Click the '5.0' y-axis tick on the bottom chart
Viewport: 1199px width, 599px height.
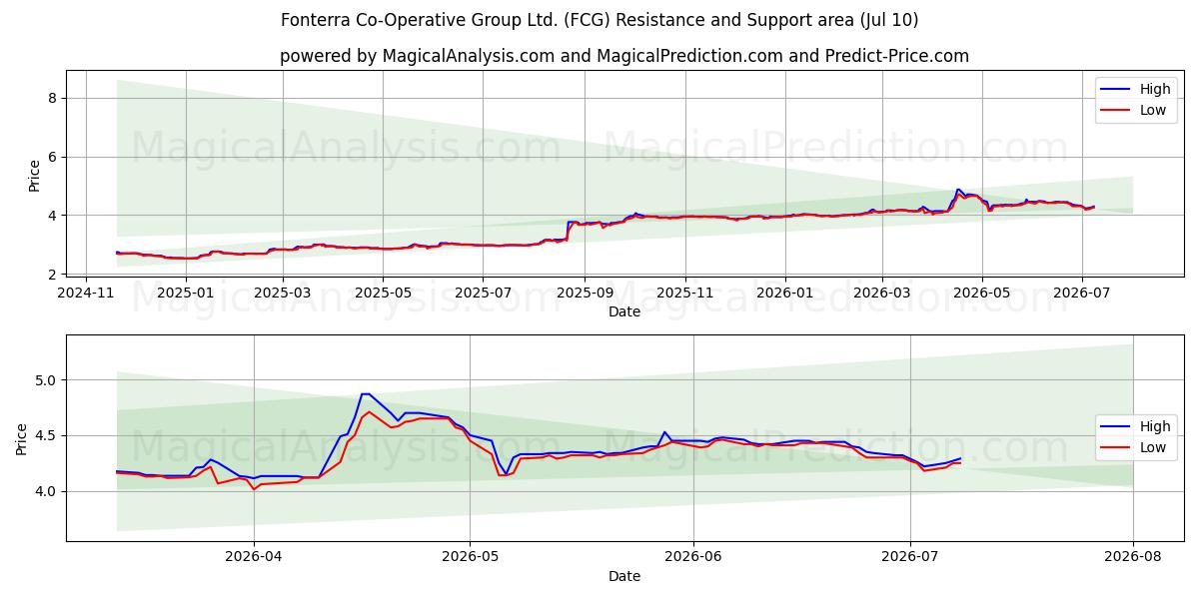pos(46,380)
